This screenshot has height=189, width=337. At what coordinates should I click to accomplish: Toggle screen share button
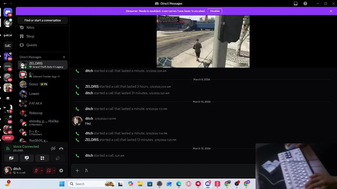[27, 158]
